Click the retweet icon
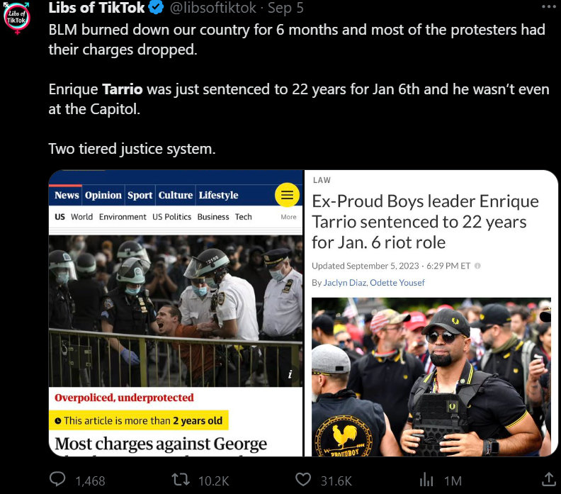The image size is (561, 494). point(181,479)
